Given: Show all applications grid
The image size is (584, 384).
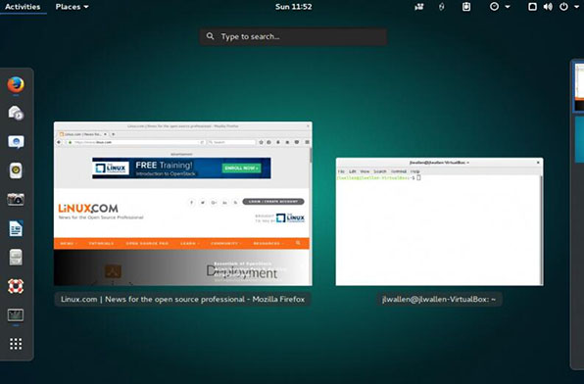Looking at the screenshot, I should tap(16, 344).
